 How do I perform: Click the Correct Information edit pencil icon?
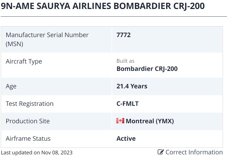coord(161,152)
